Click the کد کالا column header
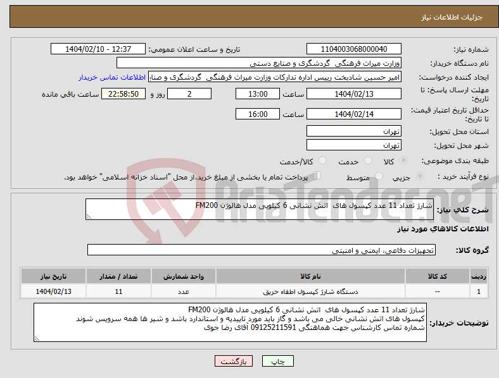Screen dimensions: 499x378 click(438, 276)
